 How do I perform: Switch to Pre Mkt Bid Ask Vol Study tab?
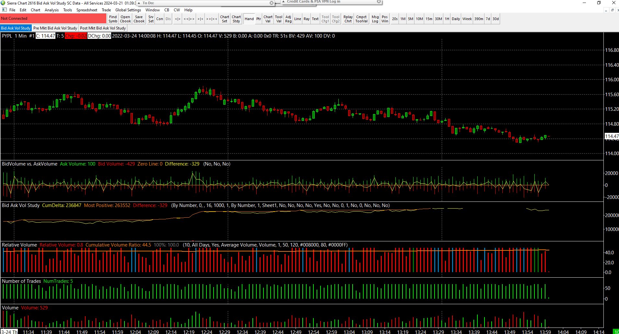pos(55,28)
